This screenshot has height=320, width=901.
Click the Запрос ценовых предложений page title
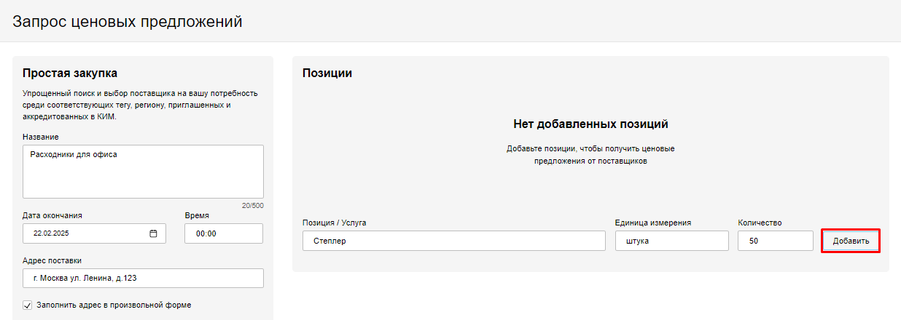[x=128, y=22]
